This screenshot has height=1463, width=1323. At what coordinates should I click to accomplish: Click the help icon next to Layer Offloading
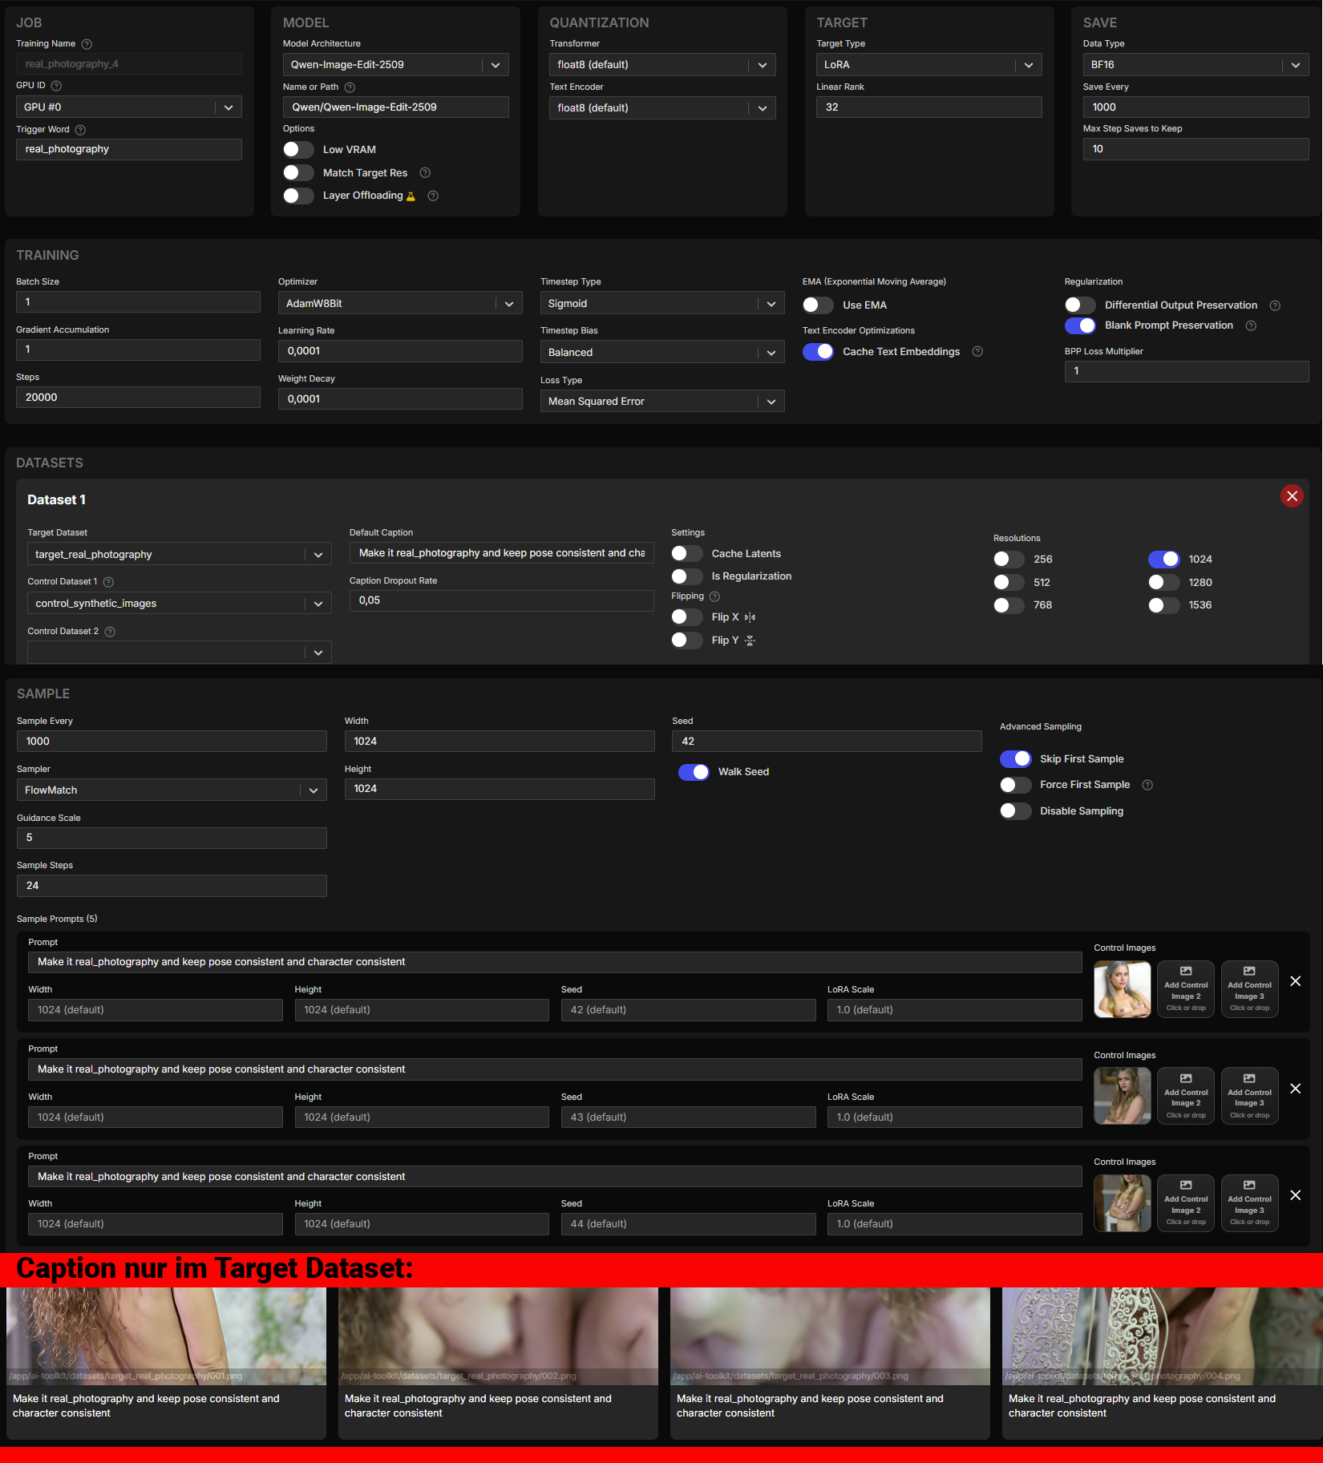click(433, 196)
